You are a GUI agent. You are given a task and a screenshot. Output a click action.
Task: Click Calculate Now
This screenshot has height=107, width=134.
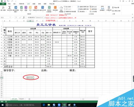click(116, 7)
